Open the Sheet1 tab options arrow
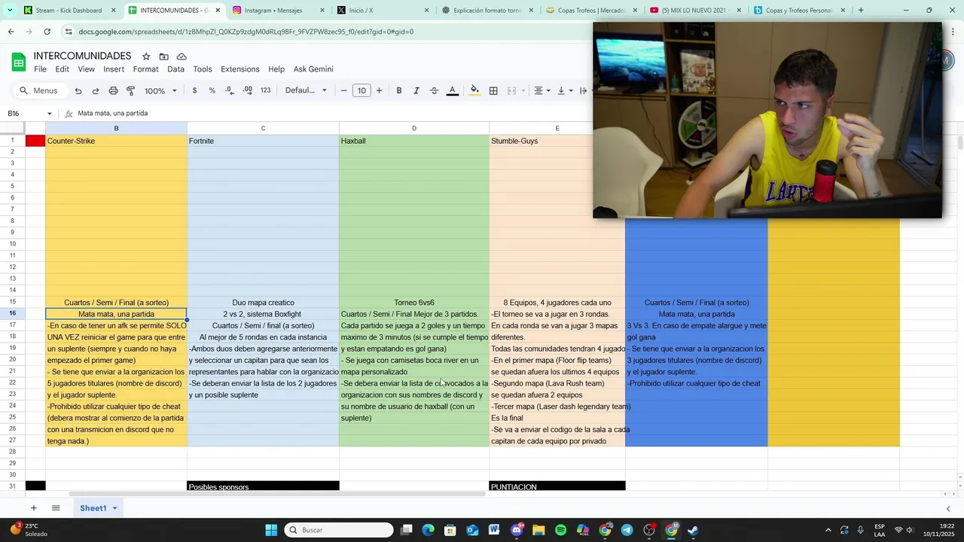 [x=114, y=508]
